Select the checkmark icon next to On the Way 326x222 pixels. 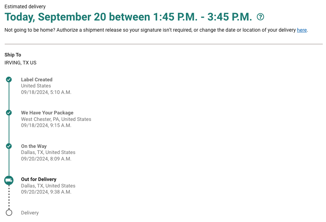coord(9,146)
